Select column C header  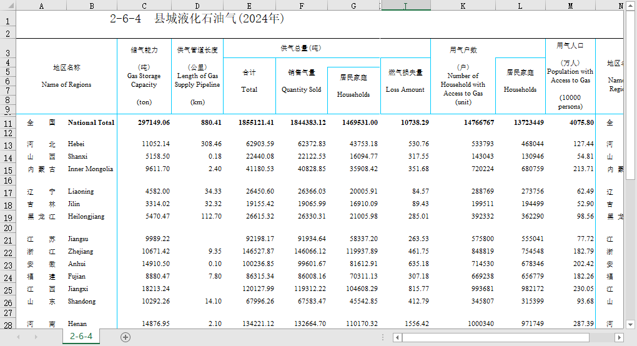pos(144,6)
